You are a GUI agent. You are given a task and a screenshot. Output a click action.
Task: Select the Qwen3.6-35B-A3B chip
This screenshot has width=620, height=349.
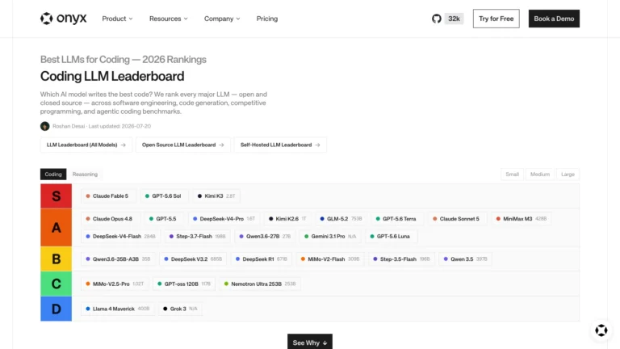(118, 259)
